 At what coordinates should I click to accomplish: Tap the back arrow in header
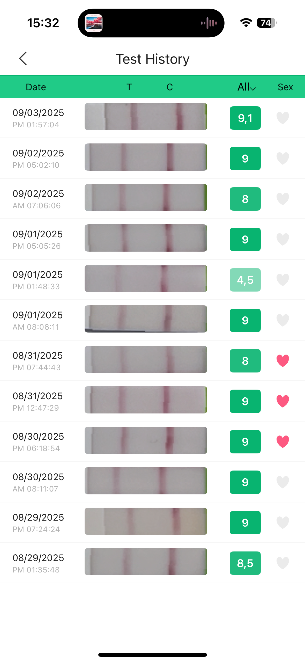click(x=23, y=59)
